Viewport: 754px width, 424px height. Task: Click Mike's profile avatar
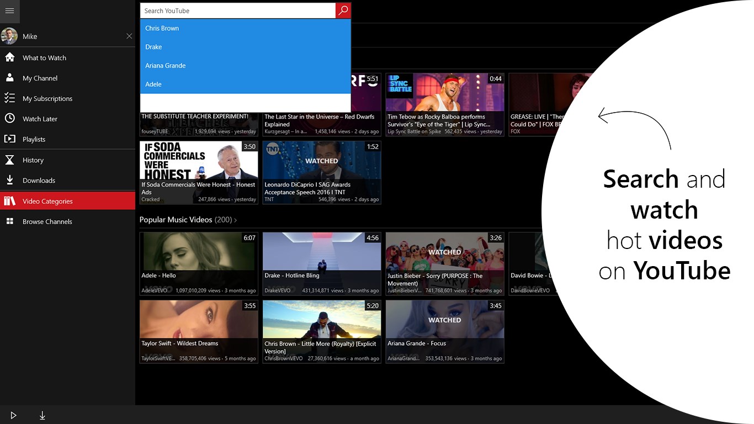[9, 36]
